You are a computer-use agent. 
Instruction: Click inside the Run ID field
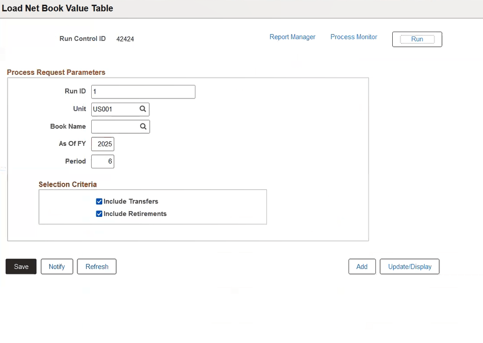click(x=143, y=92)
